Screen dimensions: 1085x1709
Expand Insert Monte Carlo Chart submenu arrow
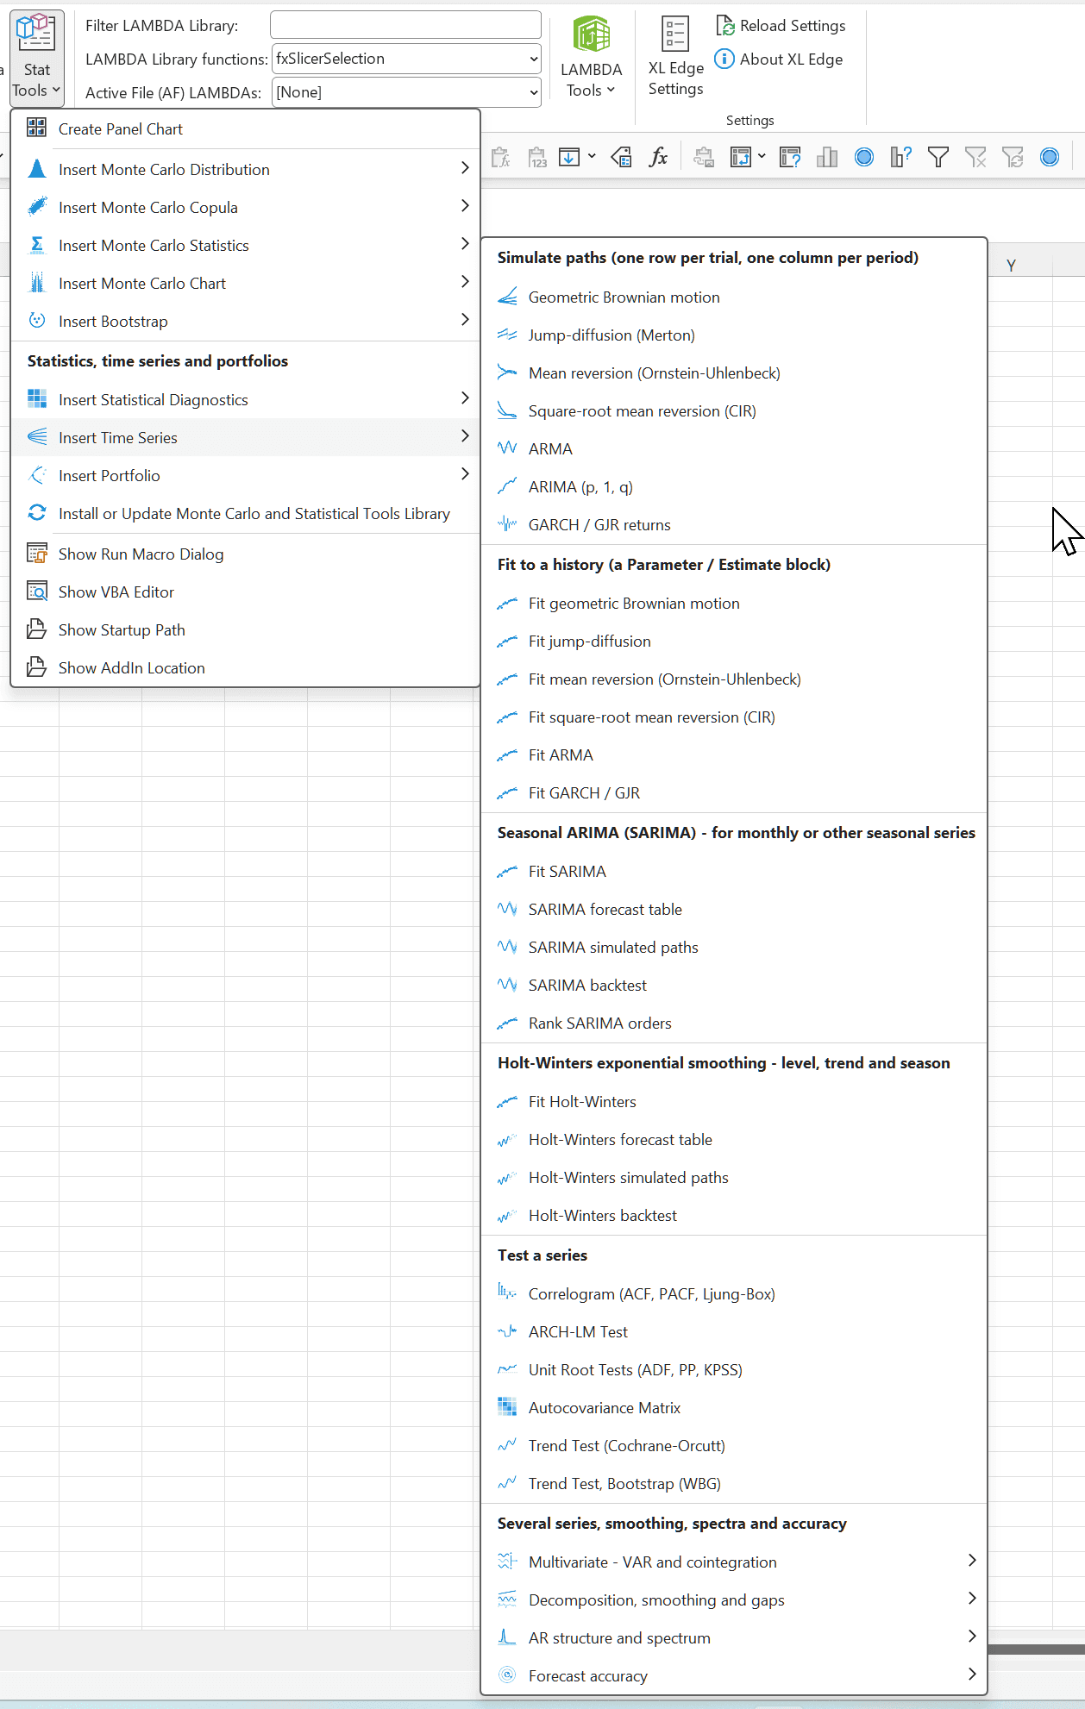pos(465,282)
